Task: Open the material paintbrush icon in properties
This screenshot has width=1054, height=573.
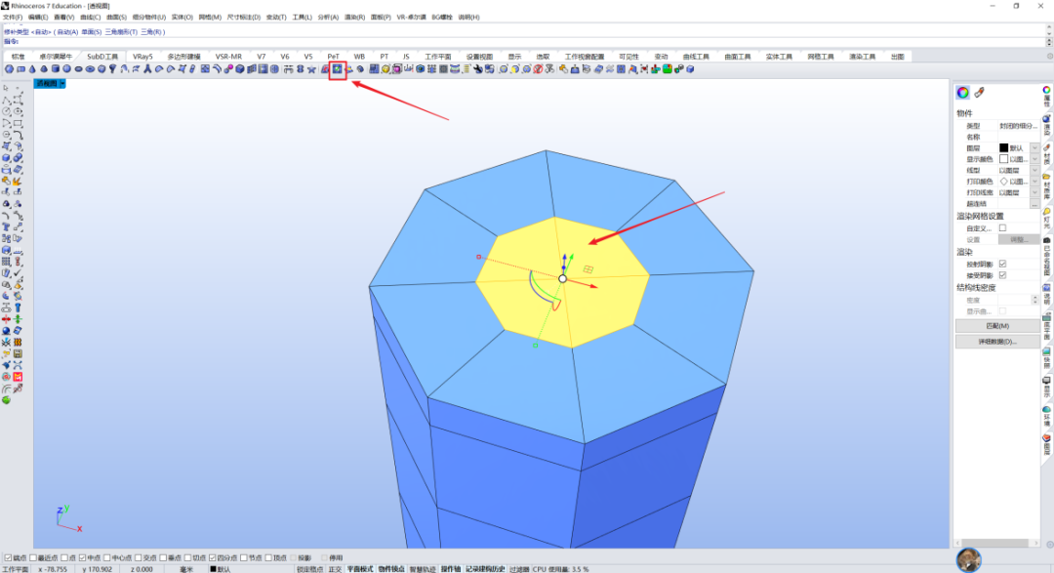Action: coord(980,92)
